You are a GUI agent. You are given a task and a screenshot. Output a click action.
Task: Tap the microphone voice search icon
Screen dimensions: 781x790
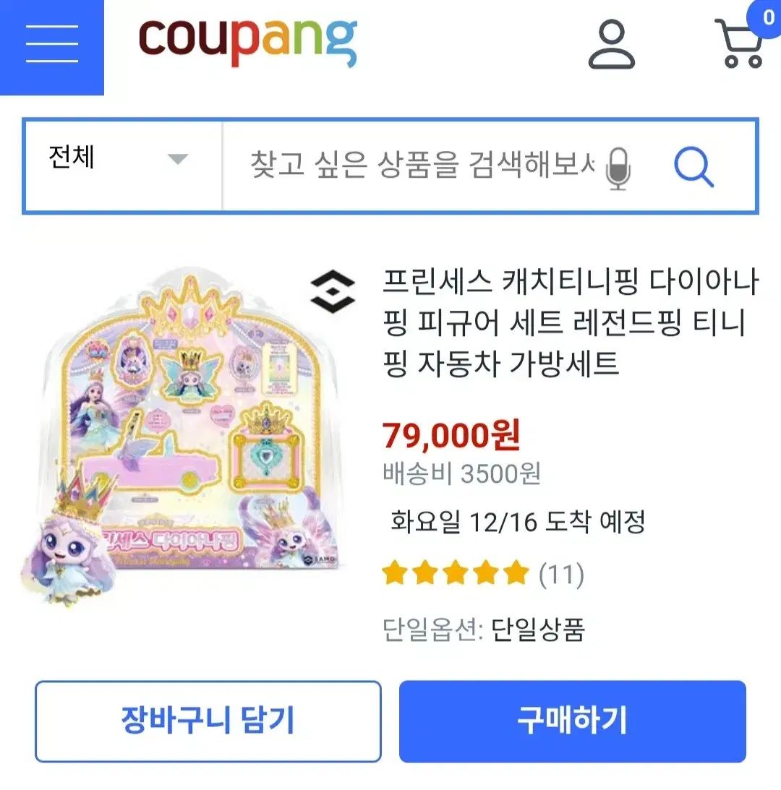point(618,169)
